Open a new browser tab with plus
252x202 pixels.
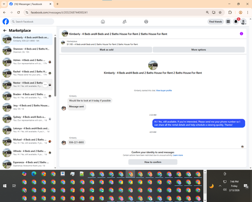57,4
